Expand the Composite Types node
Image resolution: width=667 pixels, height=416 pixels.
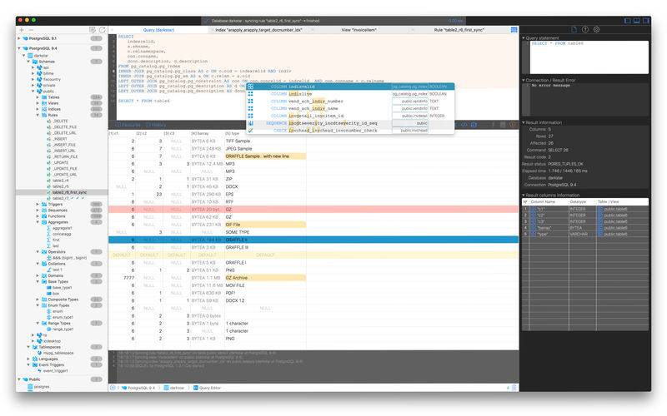coord(38,300)
